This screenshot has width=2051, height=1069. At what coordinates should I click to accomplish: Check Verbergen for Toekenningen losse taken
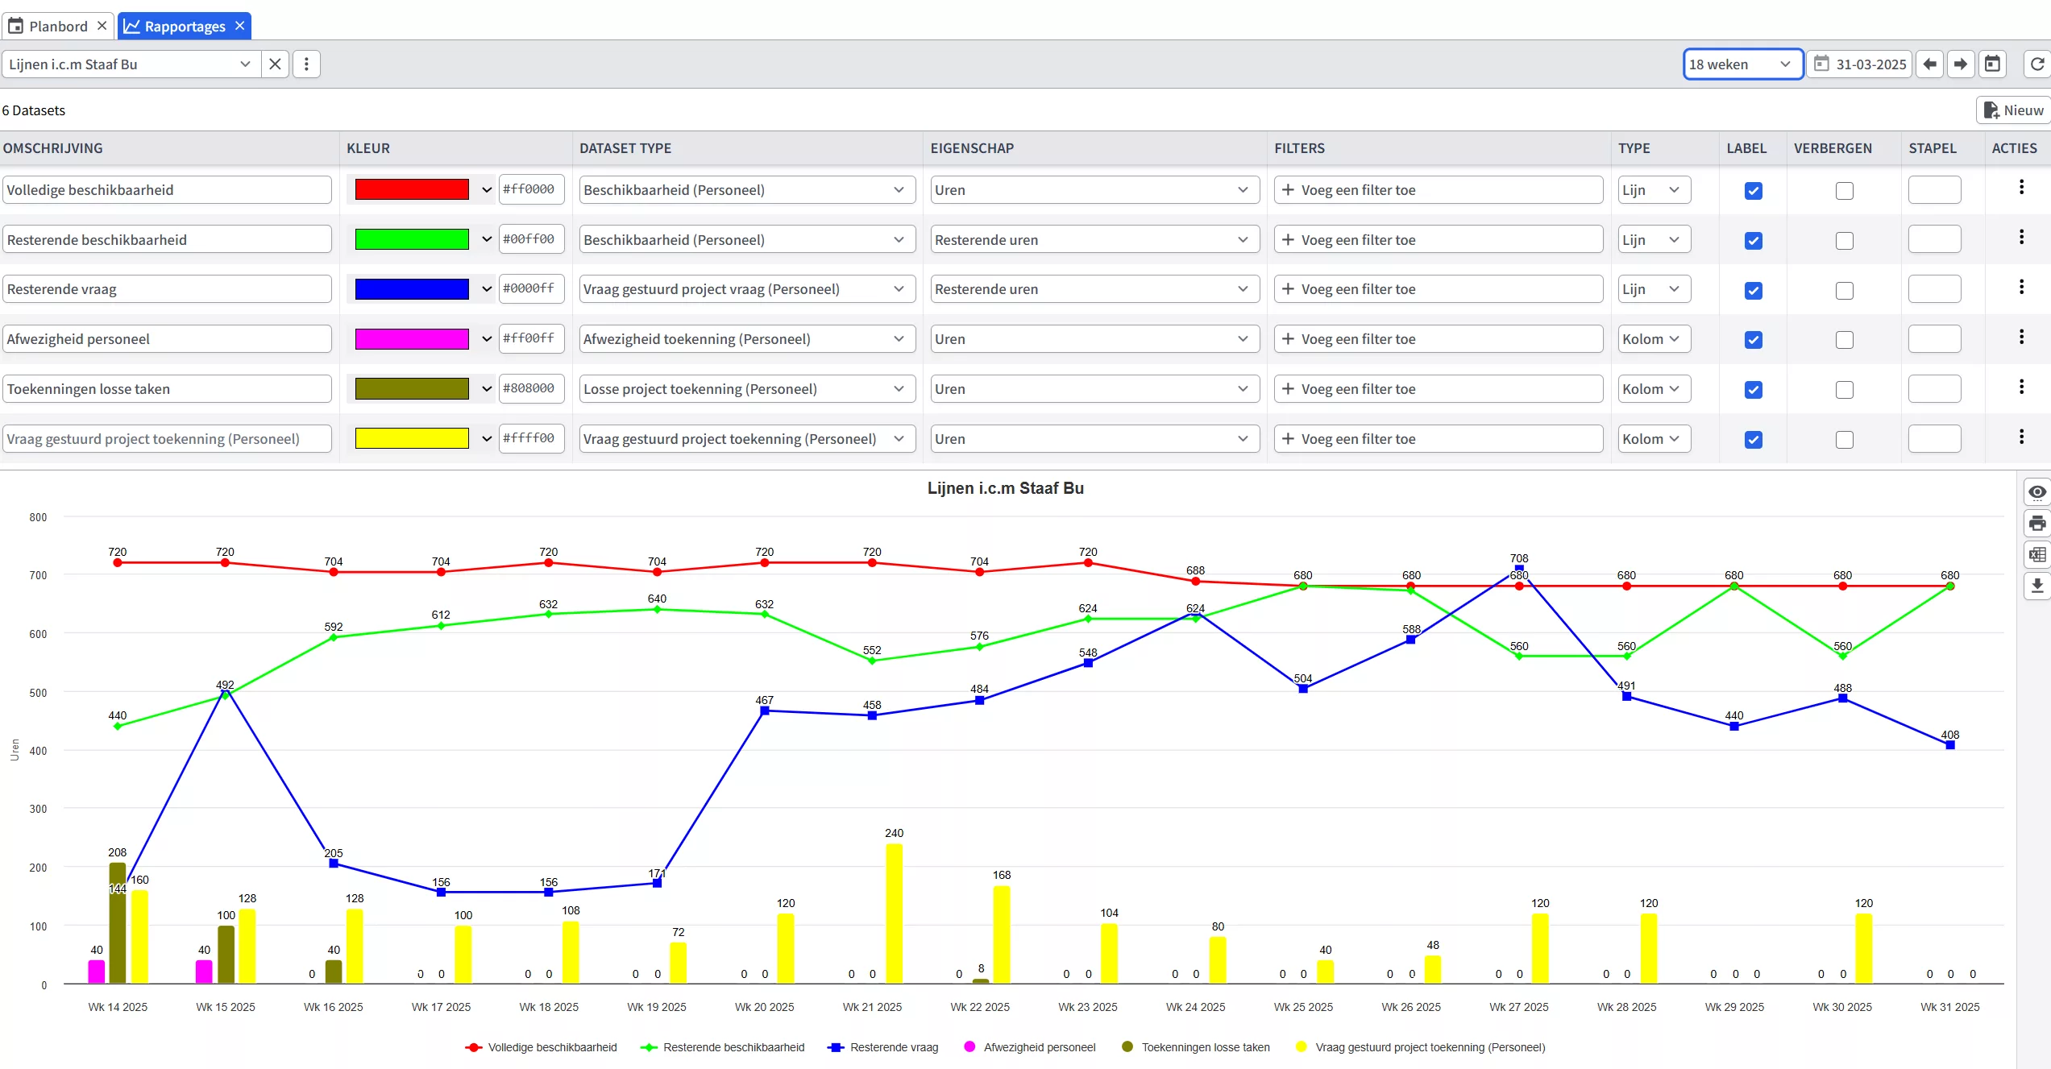(1844, 390)
